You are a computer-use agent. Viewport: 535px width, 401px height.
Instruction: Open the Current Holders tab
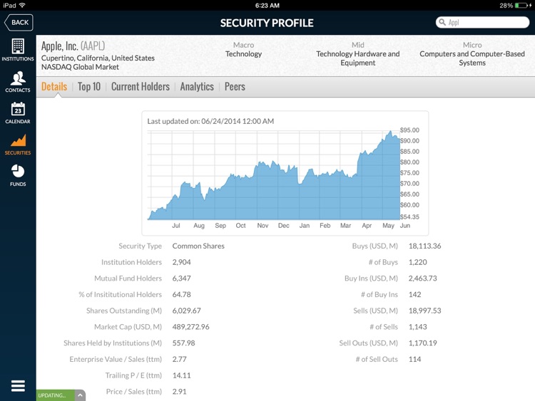click(x=141, y=87)
